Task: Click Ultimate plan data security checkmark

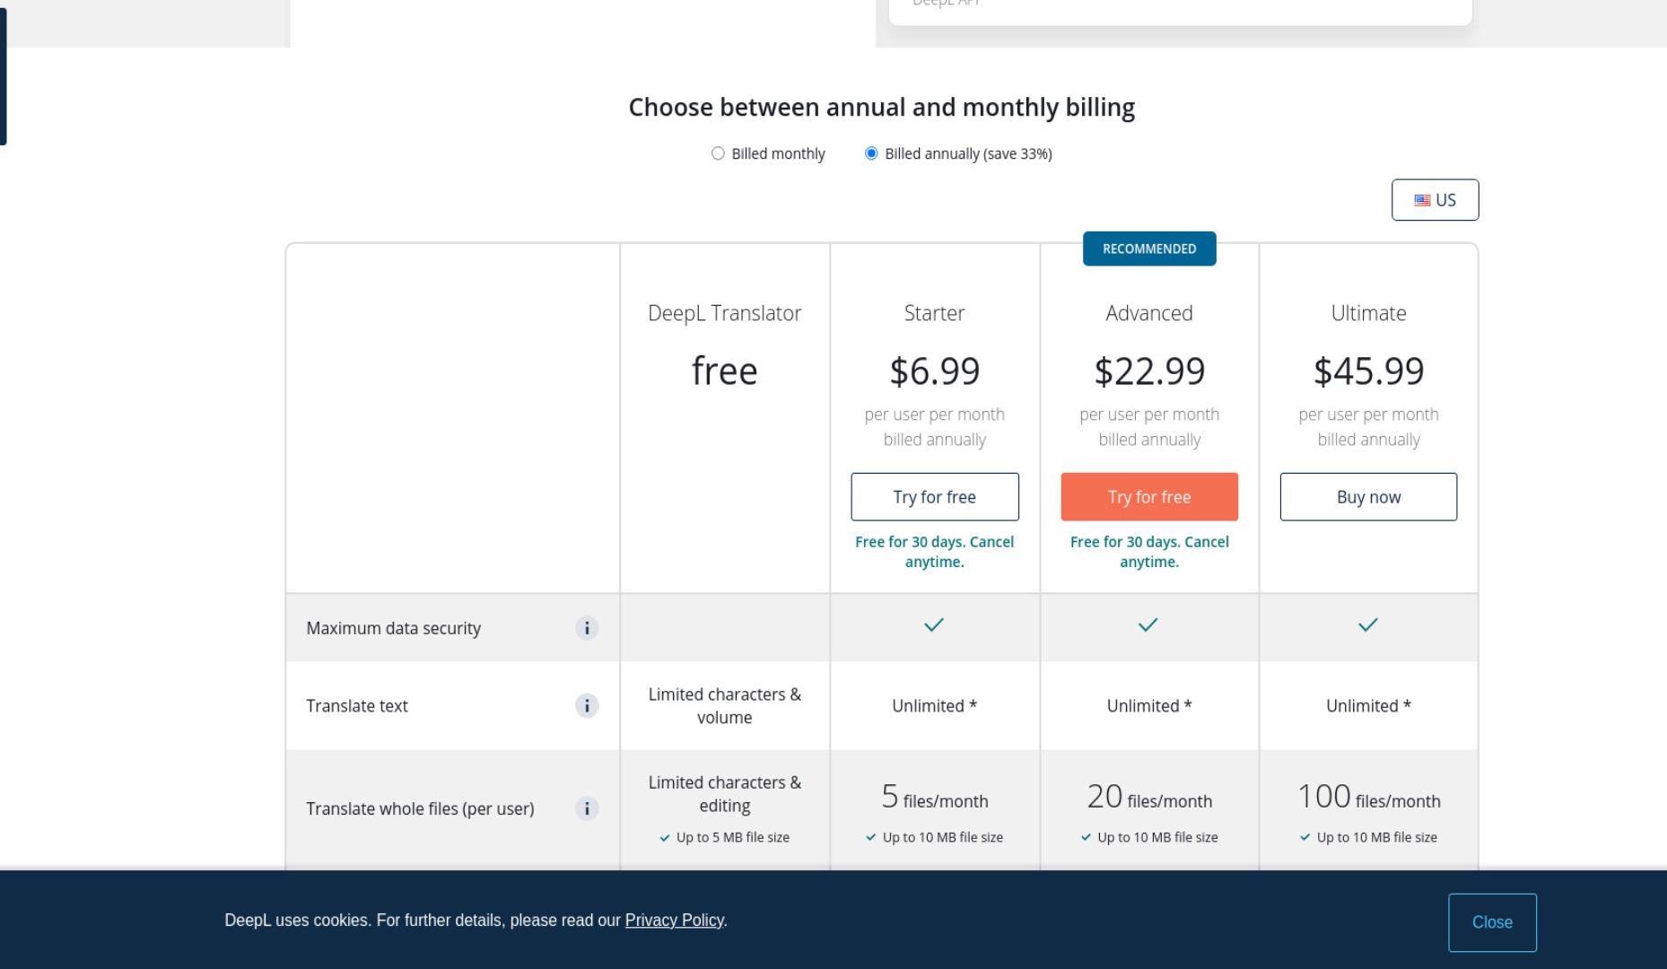Action: 1368,624
